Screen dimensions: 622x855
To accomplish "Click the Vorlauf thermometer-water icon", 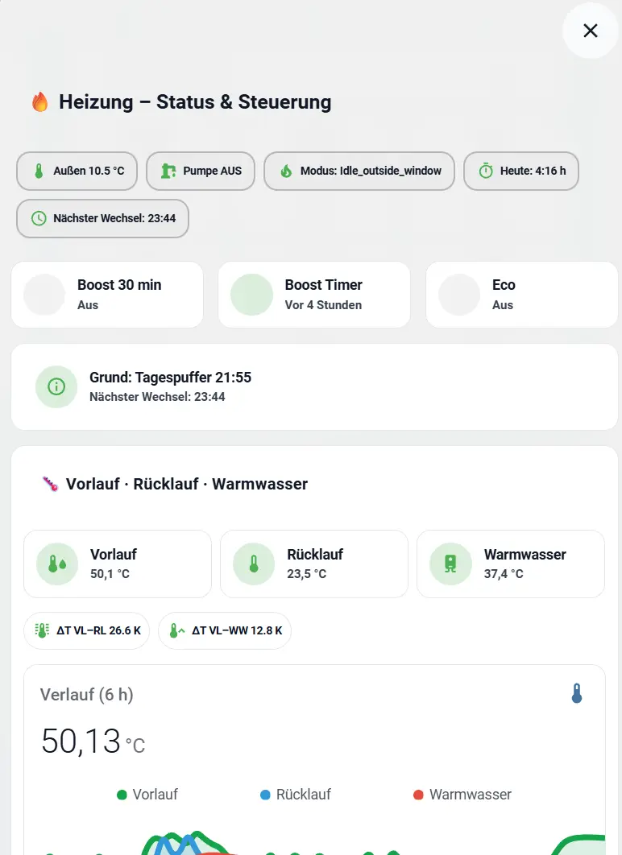I will tap(57, 564).
